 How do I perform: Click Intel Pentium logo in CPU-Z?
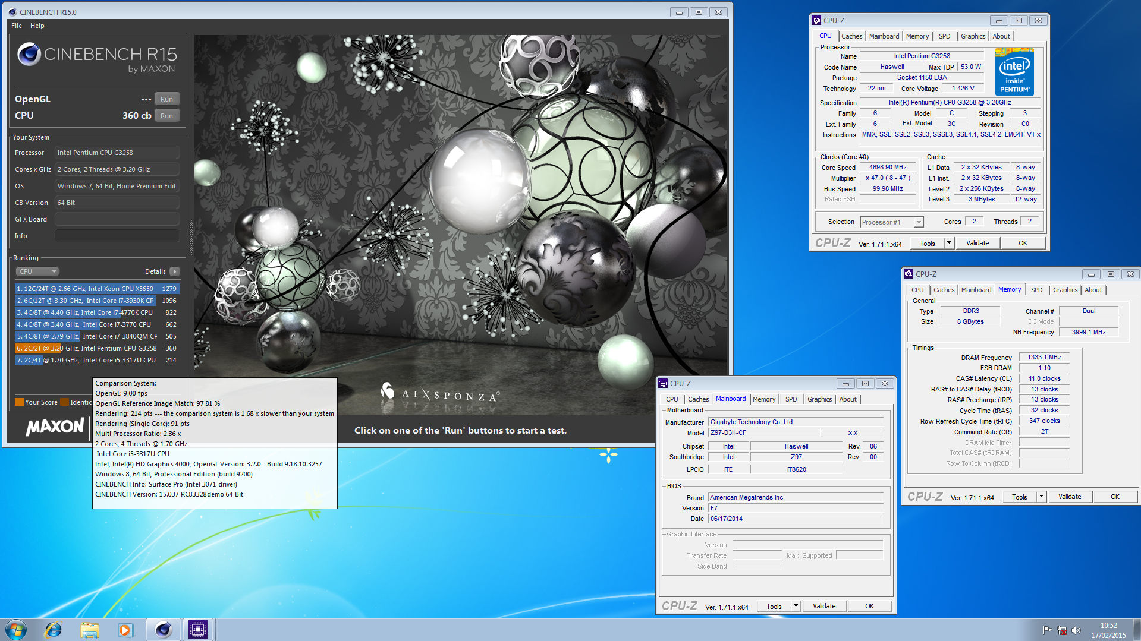1014,72
